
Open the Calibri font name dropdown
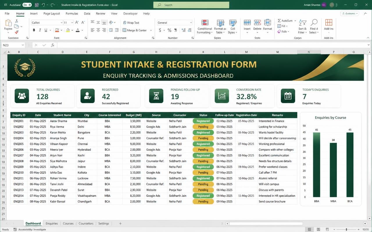click(x=61, y=23)
